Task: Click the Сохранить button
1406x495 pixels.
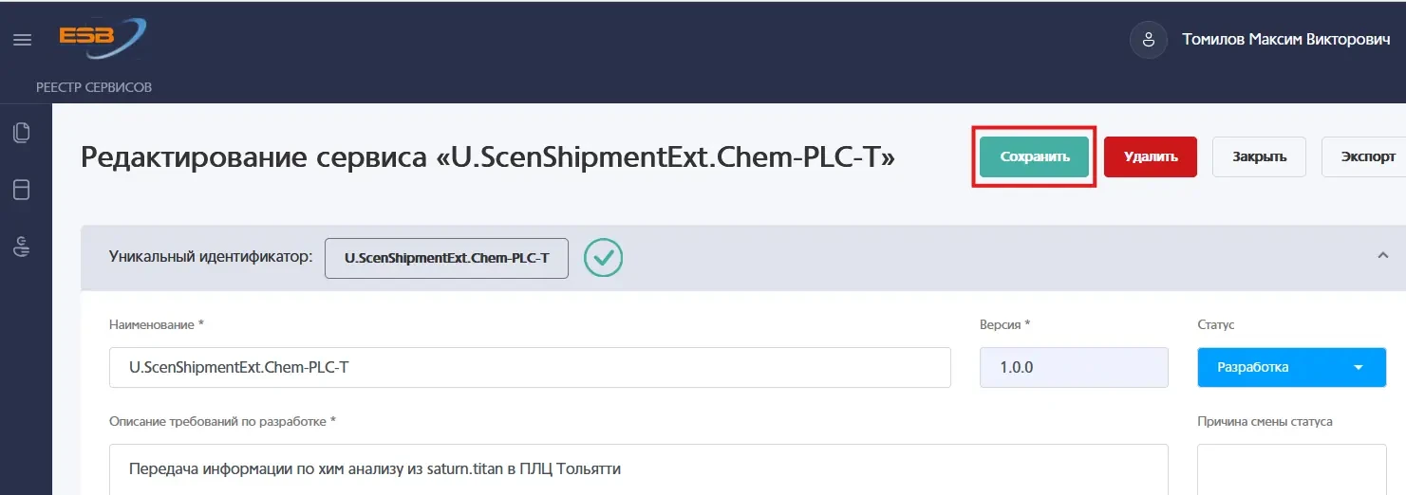Action: tap(1034, 156)
